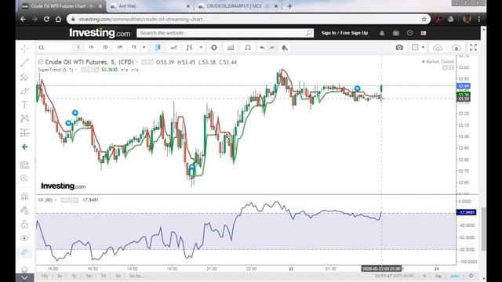The height and width of the screenshot is (282, 502).
Task: Collapse the Crude Oil WTI Futures legend
Action: pyautogui.click(x=40, y=62)
